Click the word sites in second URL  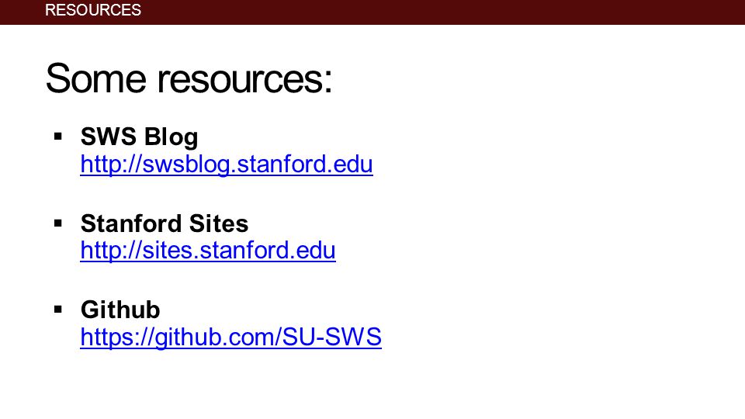pos(168,251)
